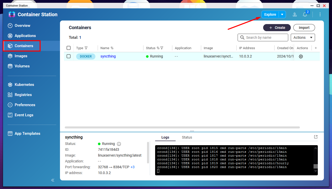Image resolution: width=332 pixels, height=189 pixels.
Task: Collapse the sidebar with double-chevron icon
Action: coord(53,180)
